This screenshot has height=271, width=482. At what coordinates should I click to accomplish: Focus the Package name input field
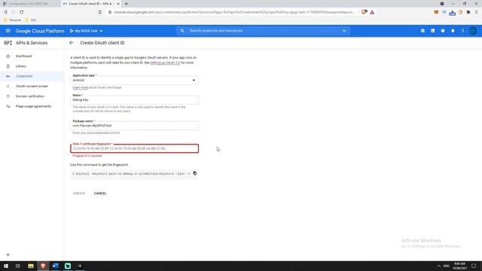[134, 126]
